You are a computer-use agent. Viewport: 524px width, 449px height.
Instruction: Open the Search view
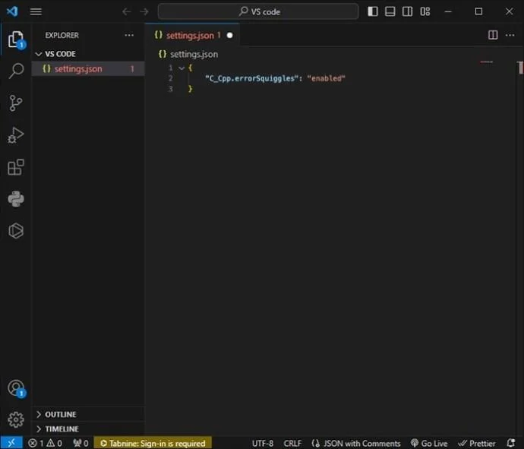coord(16,71)
